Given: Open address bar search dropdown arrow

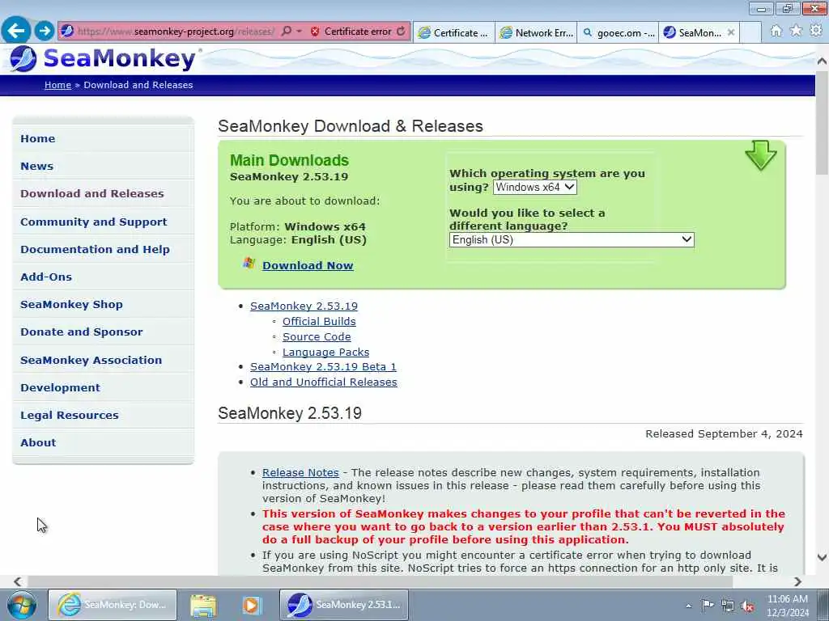Looking at the screenshot, I should (x=300, y=32).
